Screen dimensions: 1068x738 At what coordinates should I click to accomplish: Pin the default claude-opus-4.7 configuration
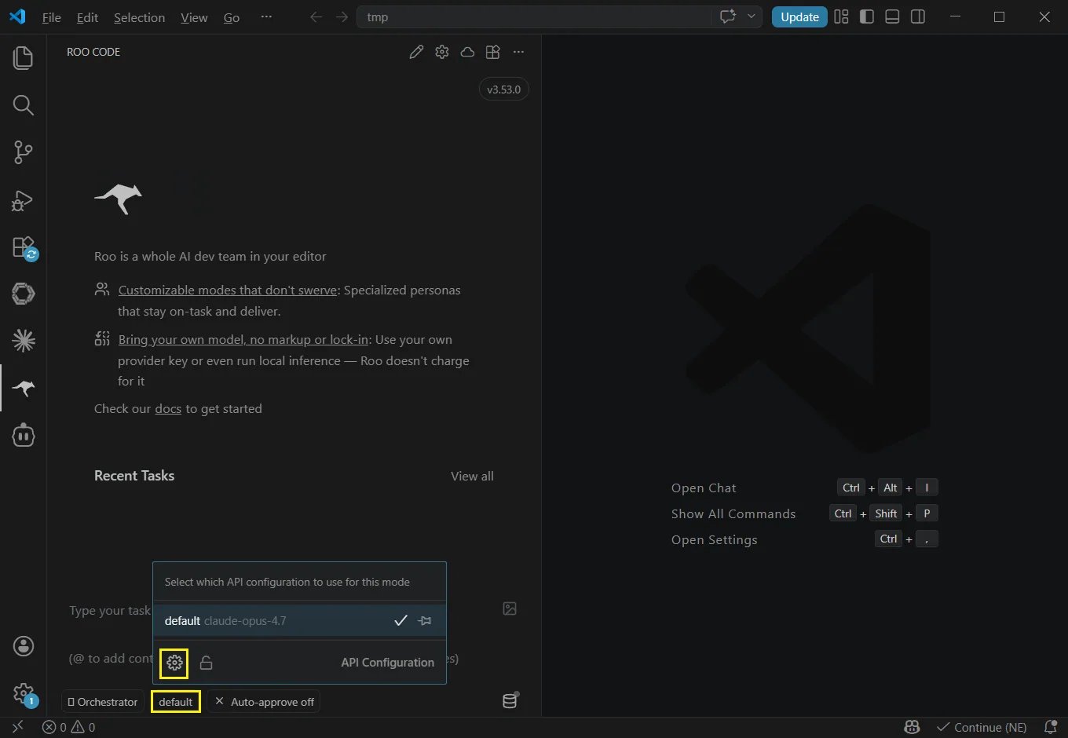click(425, 621)
